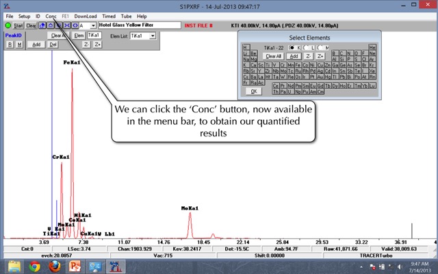
Task: Select Pb in the periodic table
Action: click(x=343, y=77)
